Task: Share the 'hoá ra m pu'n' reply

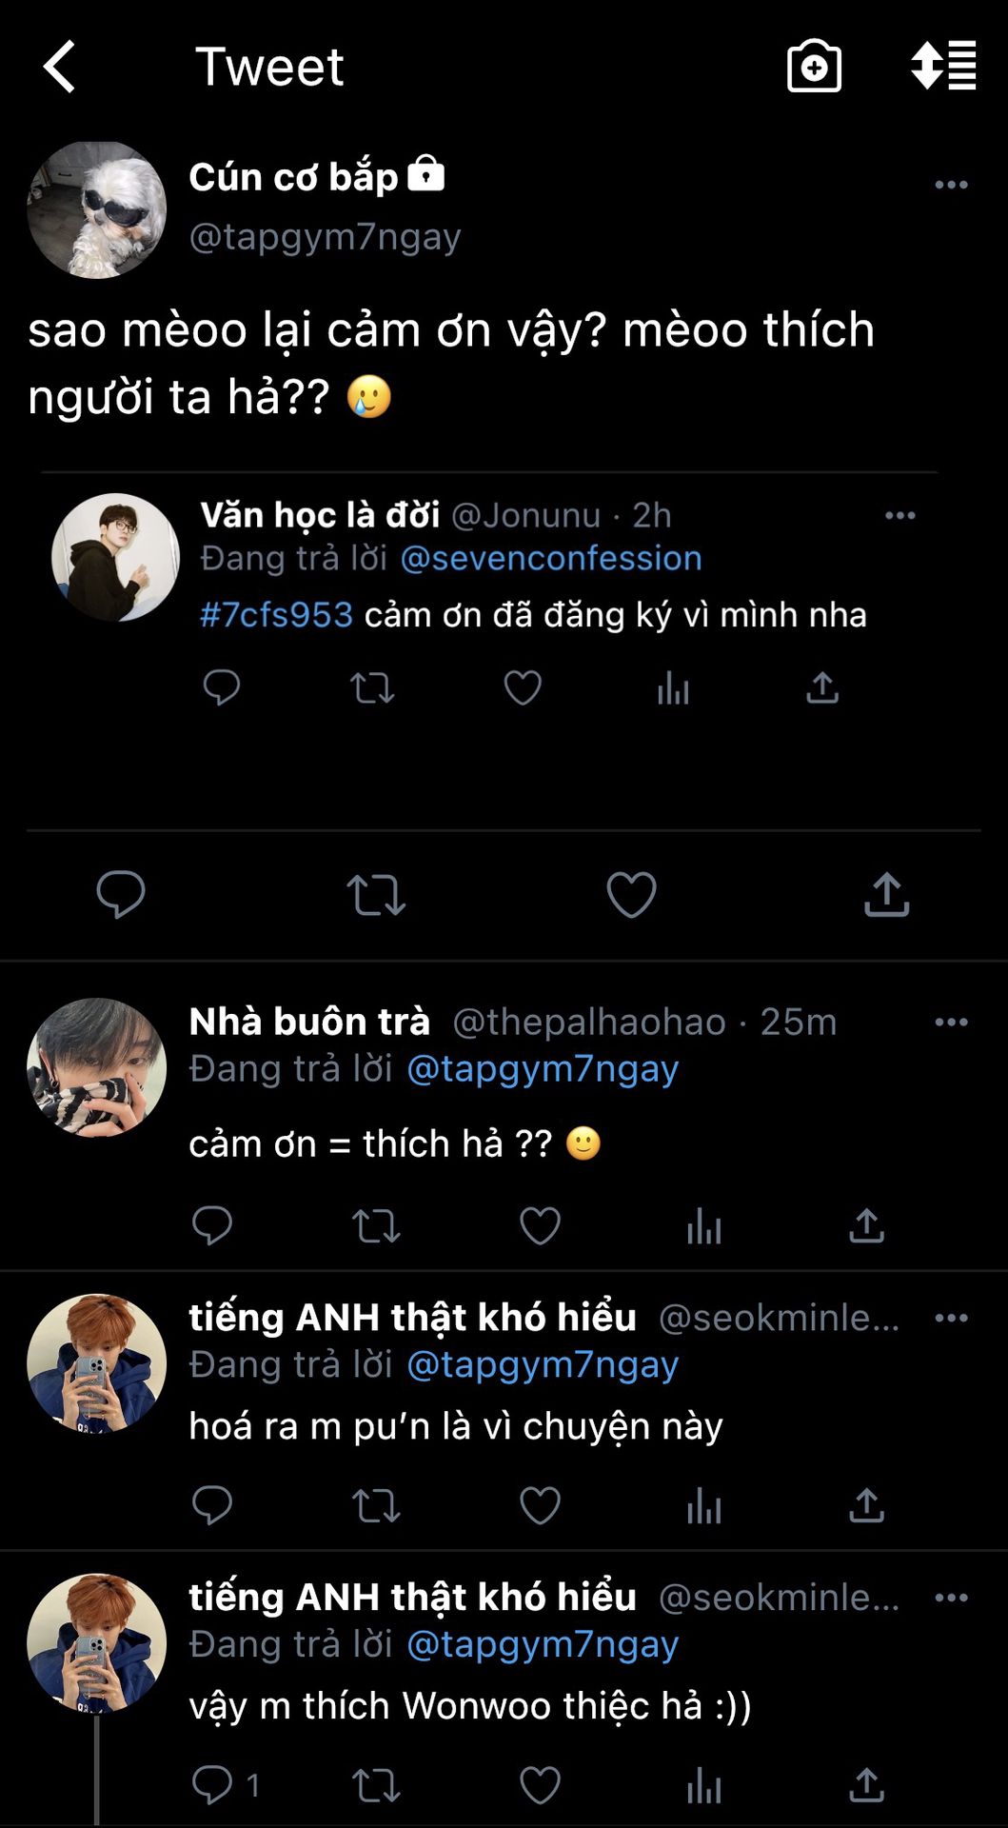Action: 866,1506
